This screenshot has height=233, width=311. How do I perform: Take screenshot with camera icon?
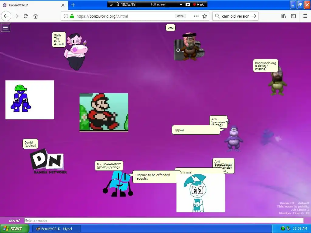click(188, 4)
